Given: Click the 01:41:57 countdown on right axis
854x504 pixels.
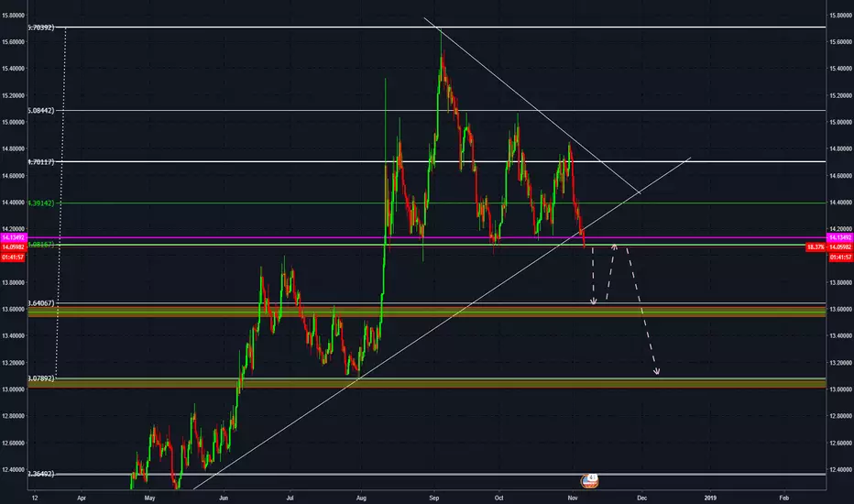Looking at the screenshot, I should [x=841, y=257].
